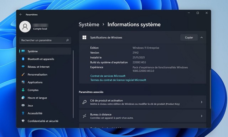Click the magnifier icon in search box

pyautogui.click(x=67, y=40)
